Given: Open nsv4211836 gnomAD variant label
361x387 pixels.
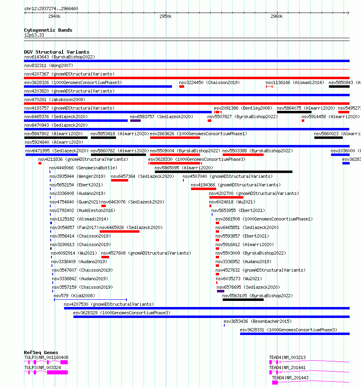Looking at the screenshot, I should point(83,159).
